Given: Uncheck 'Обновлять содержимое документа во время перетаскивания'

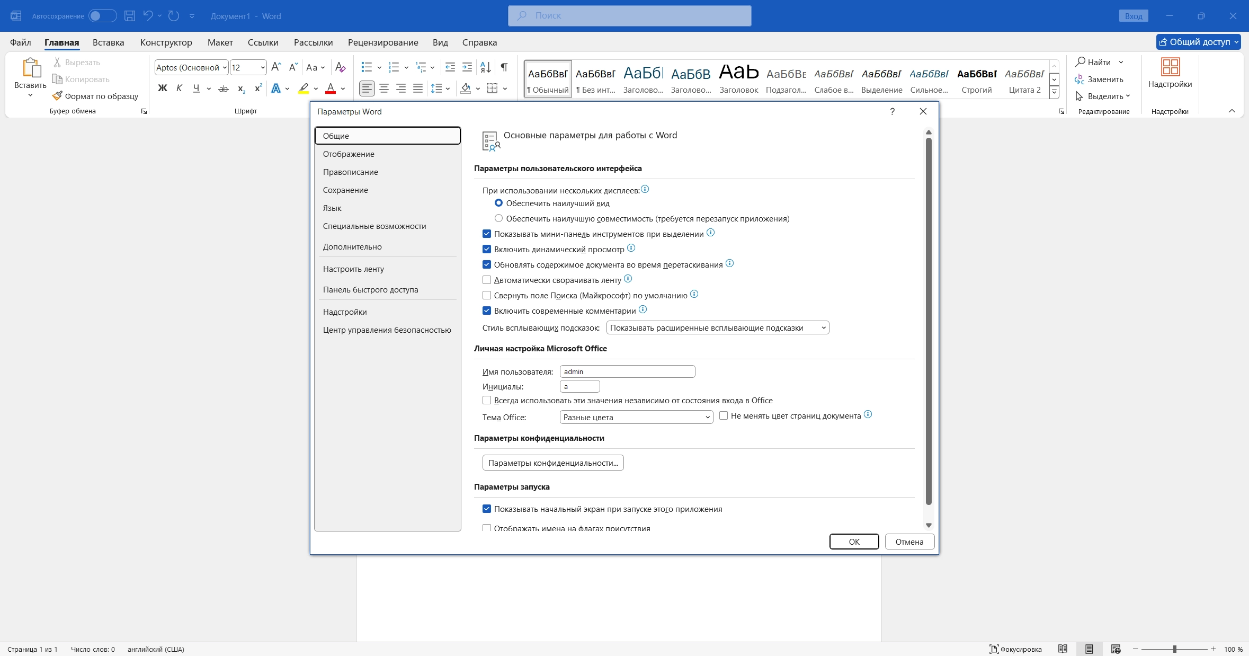Looking at the screenshot, I should 487,264.
